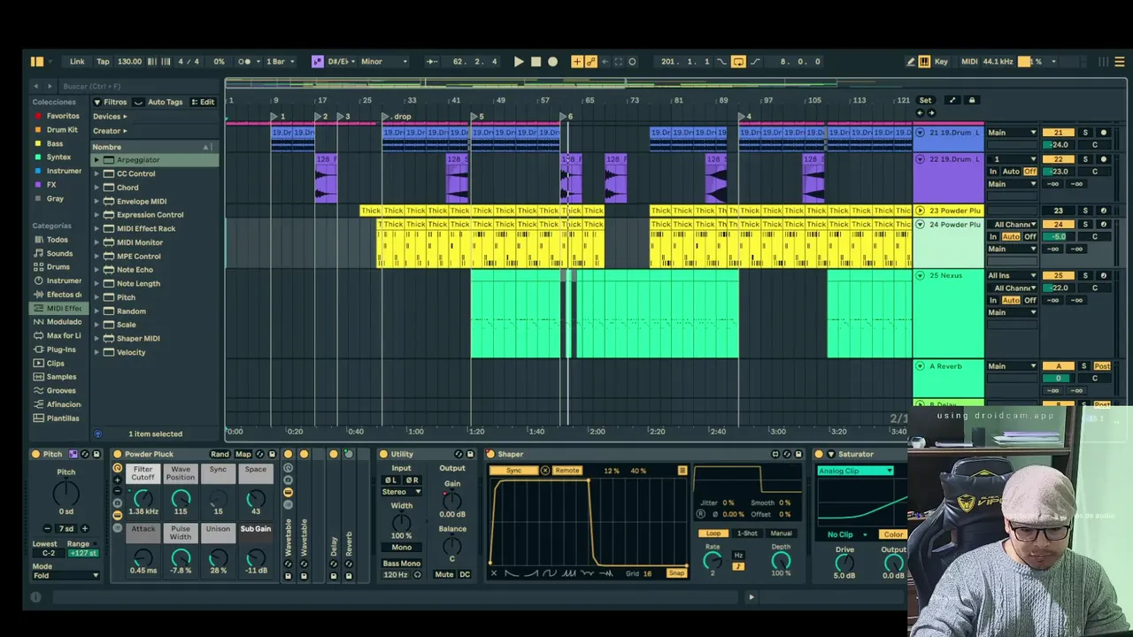The width and height of the screenshot is (1133, 637).
Task: Start playback with the Play button
Action: click(519, 62)
